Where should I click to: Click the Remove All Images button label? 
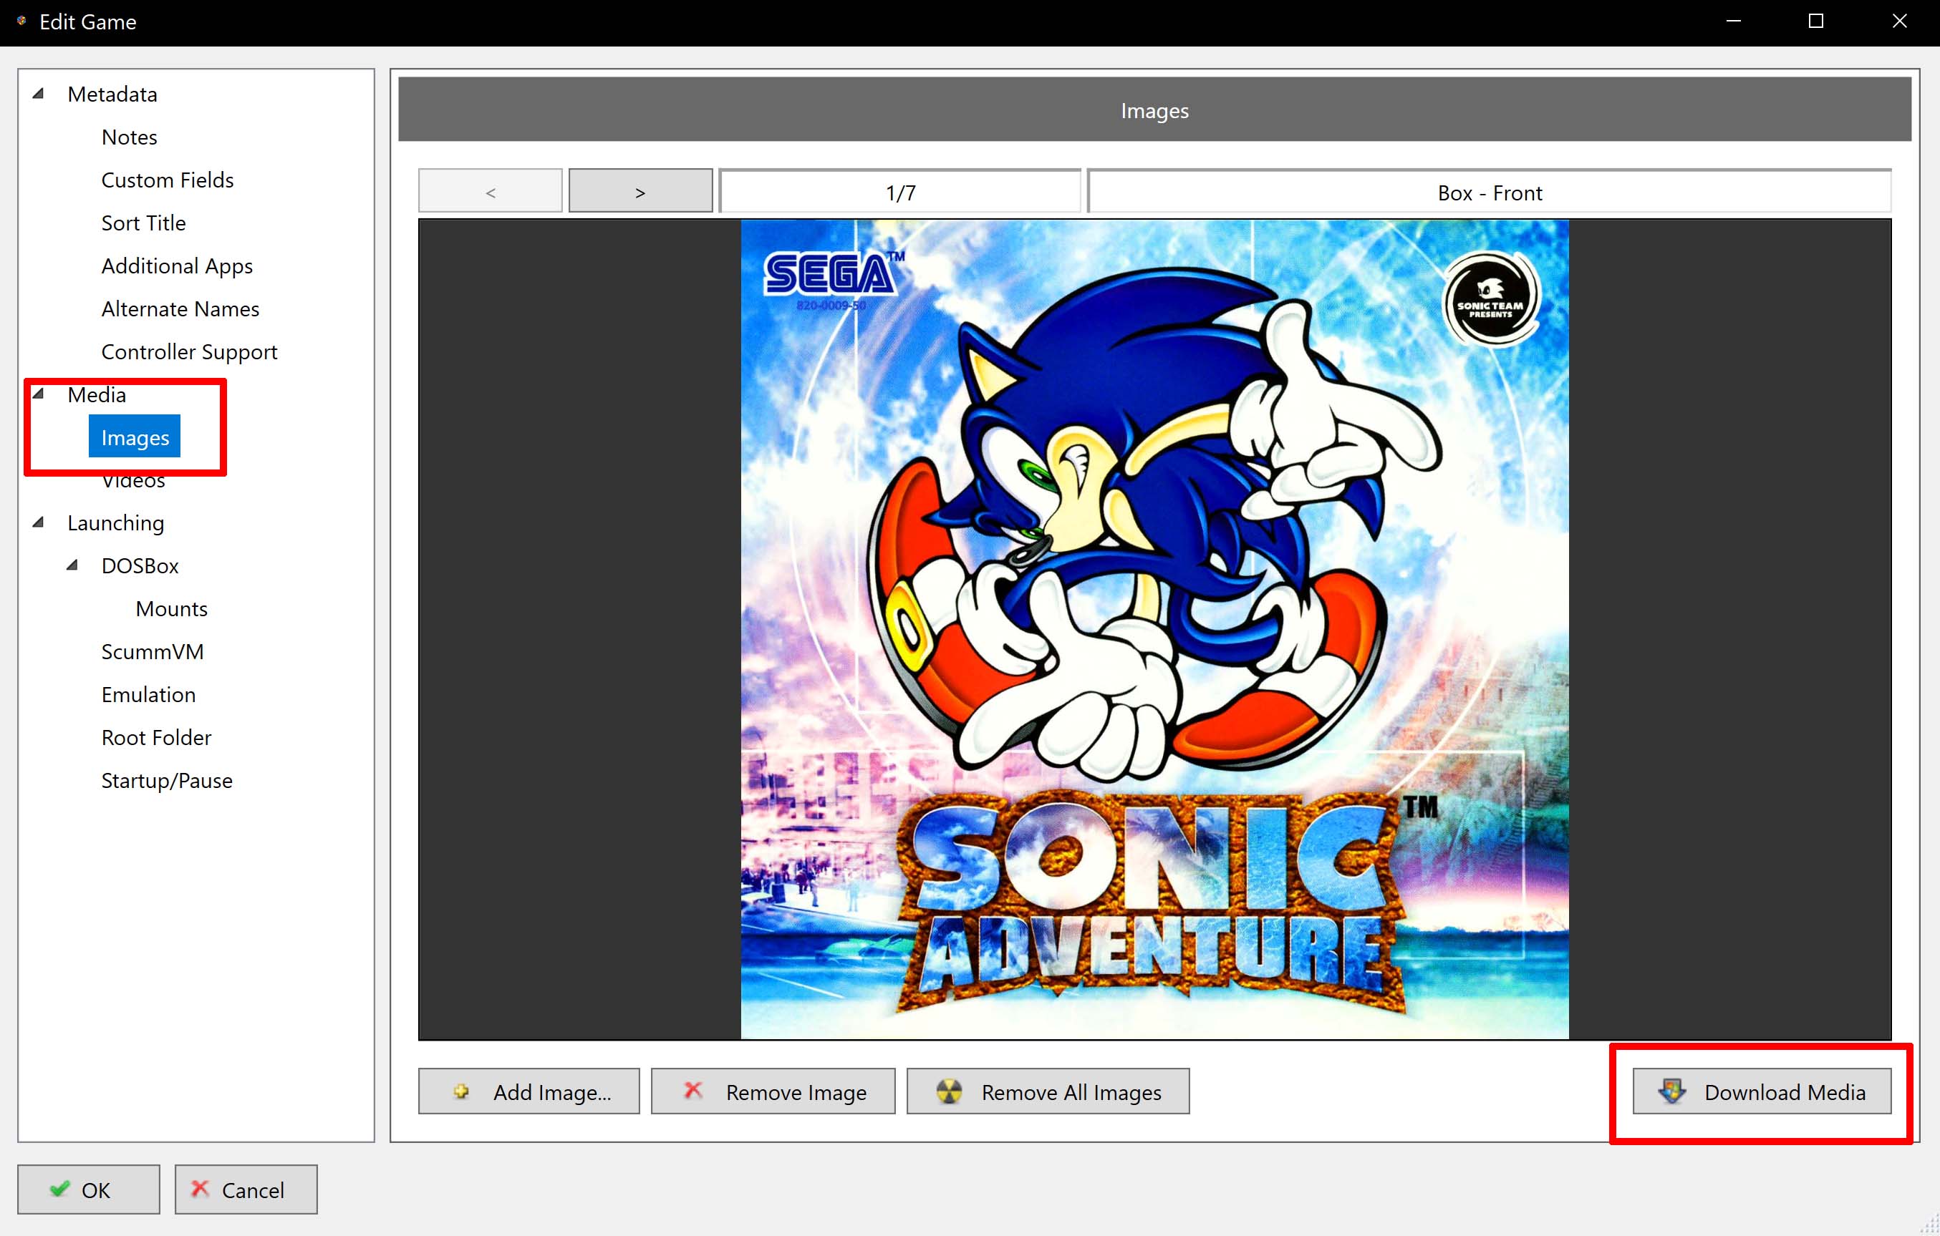pos(1071,1092)
